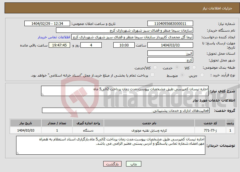Select the جزیی purchase type radio

pyautogui.click(x=202, y=75)
